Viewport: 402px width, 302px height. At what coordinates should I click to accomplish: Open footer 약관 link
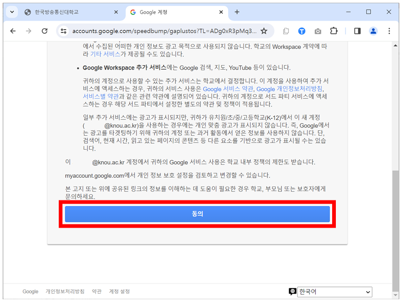pyautogui.click(x=97, y=291)
